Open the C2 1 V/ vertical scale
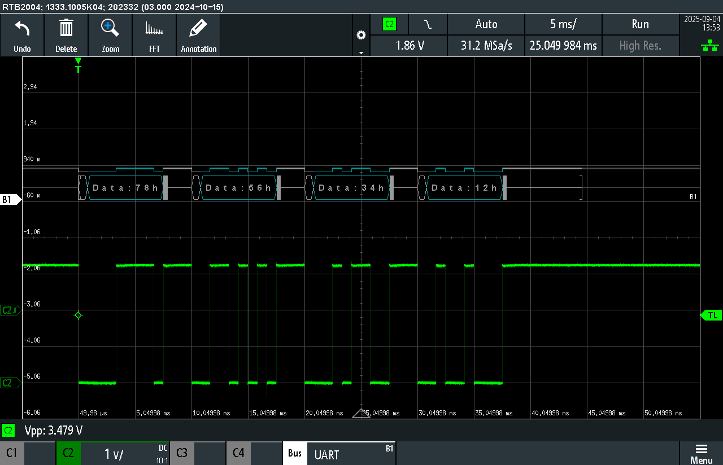Image resolution: width=723 pixels, height=465 pixels. click(x=125, y=453)
